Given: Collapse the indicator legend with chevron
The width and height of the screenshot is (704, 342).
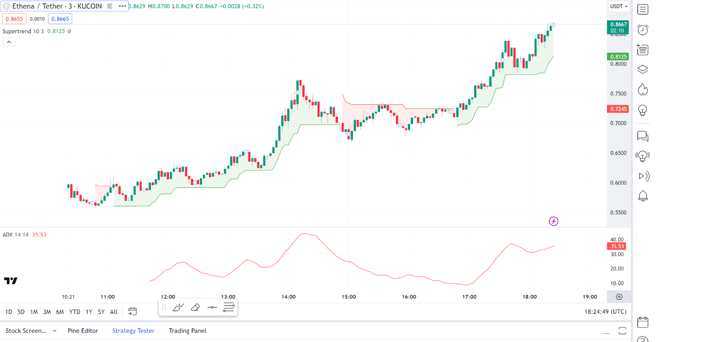Looking at the screenshot, I should click(x=9, y=42).
